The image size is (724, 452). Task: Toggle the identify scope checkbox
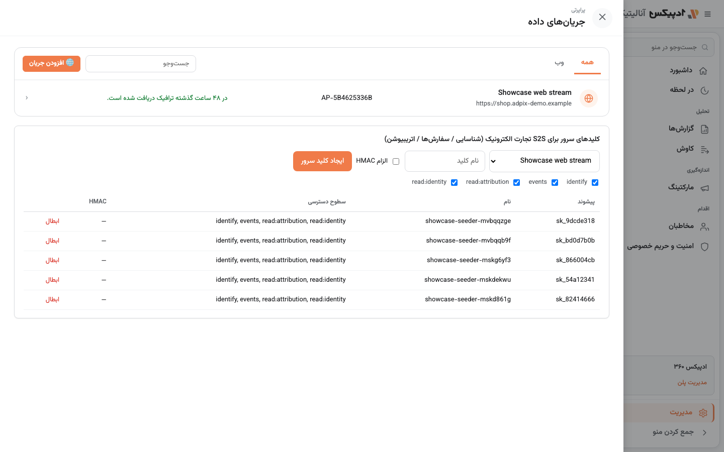595,182
